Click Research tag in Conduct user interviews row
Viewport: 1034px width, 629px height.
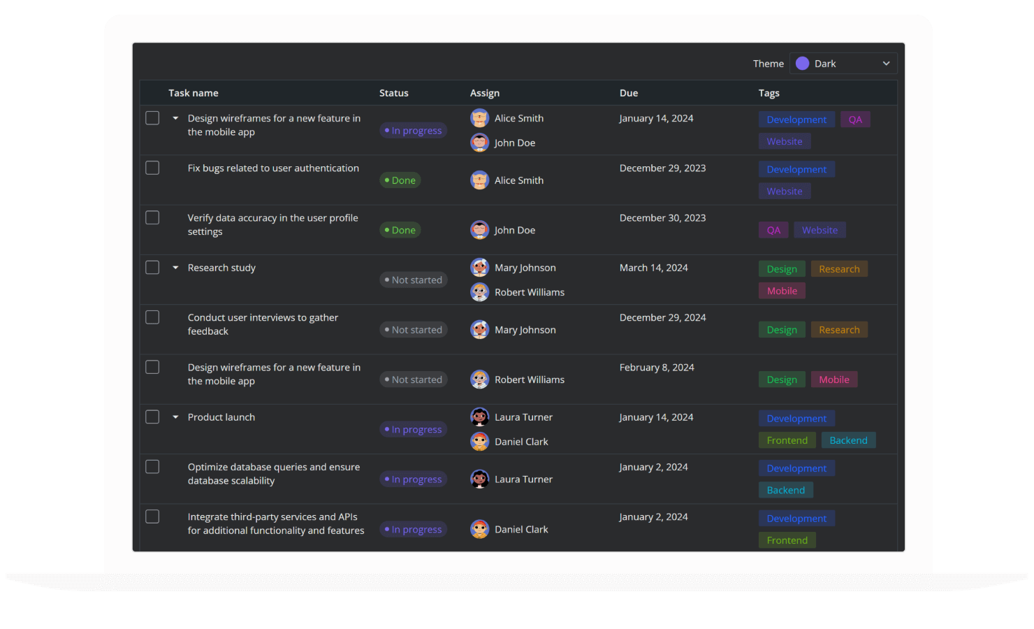pyautogui.click(x=839, y=330)
